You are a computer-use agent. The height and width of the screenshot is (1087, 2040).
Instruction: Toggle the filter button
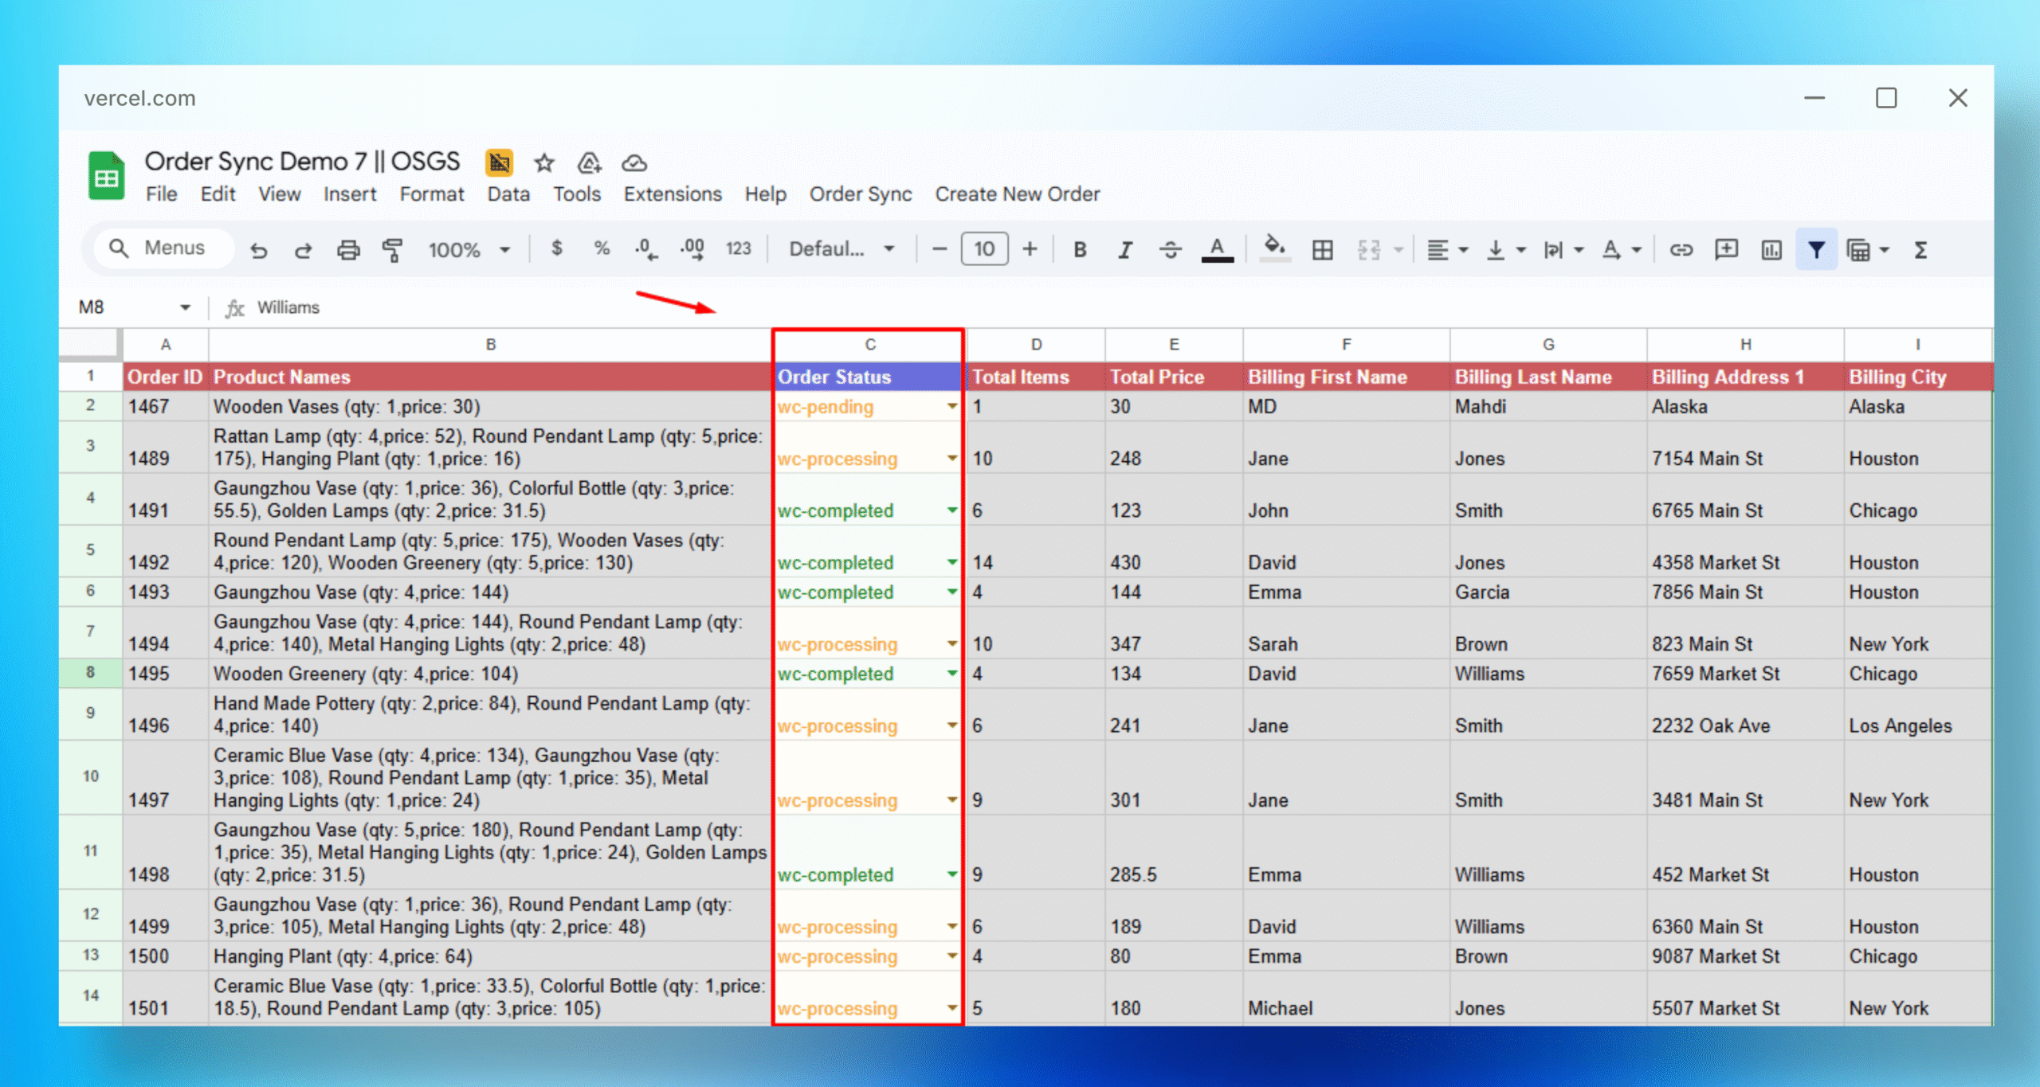[x=1816, y=250]
